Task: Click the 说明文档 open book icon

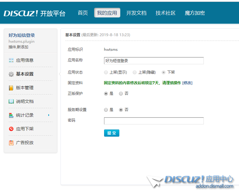Action: click(11, 101)
